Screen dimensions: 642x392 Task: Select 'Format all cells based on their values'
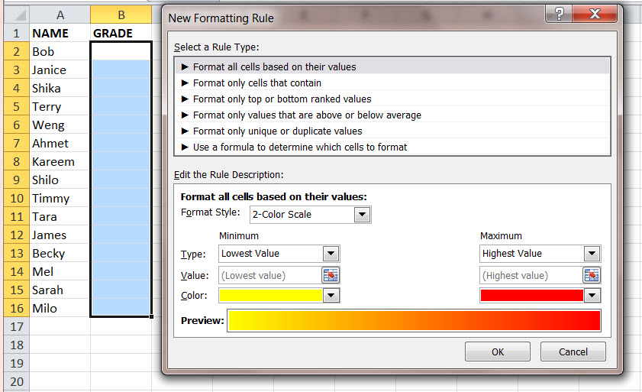[x=392, y=66]
